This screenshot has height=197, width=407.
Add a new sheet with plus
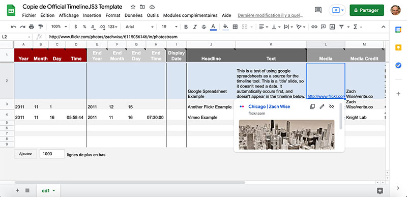[x=17, y=190]
